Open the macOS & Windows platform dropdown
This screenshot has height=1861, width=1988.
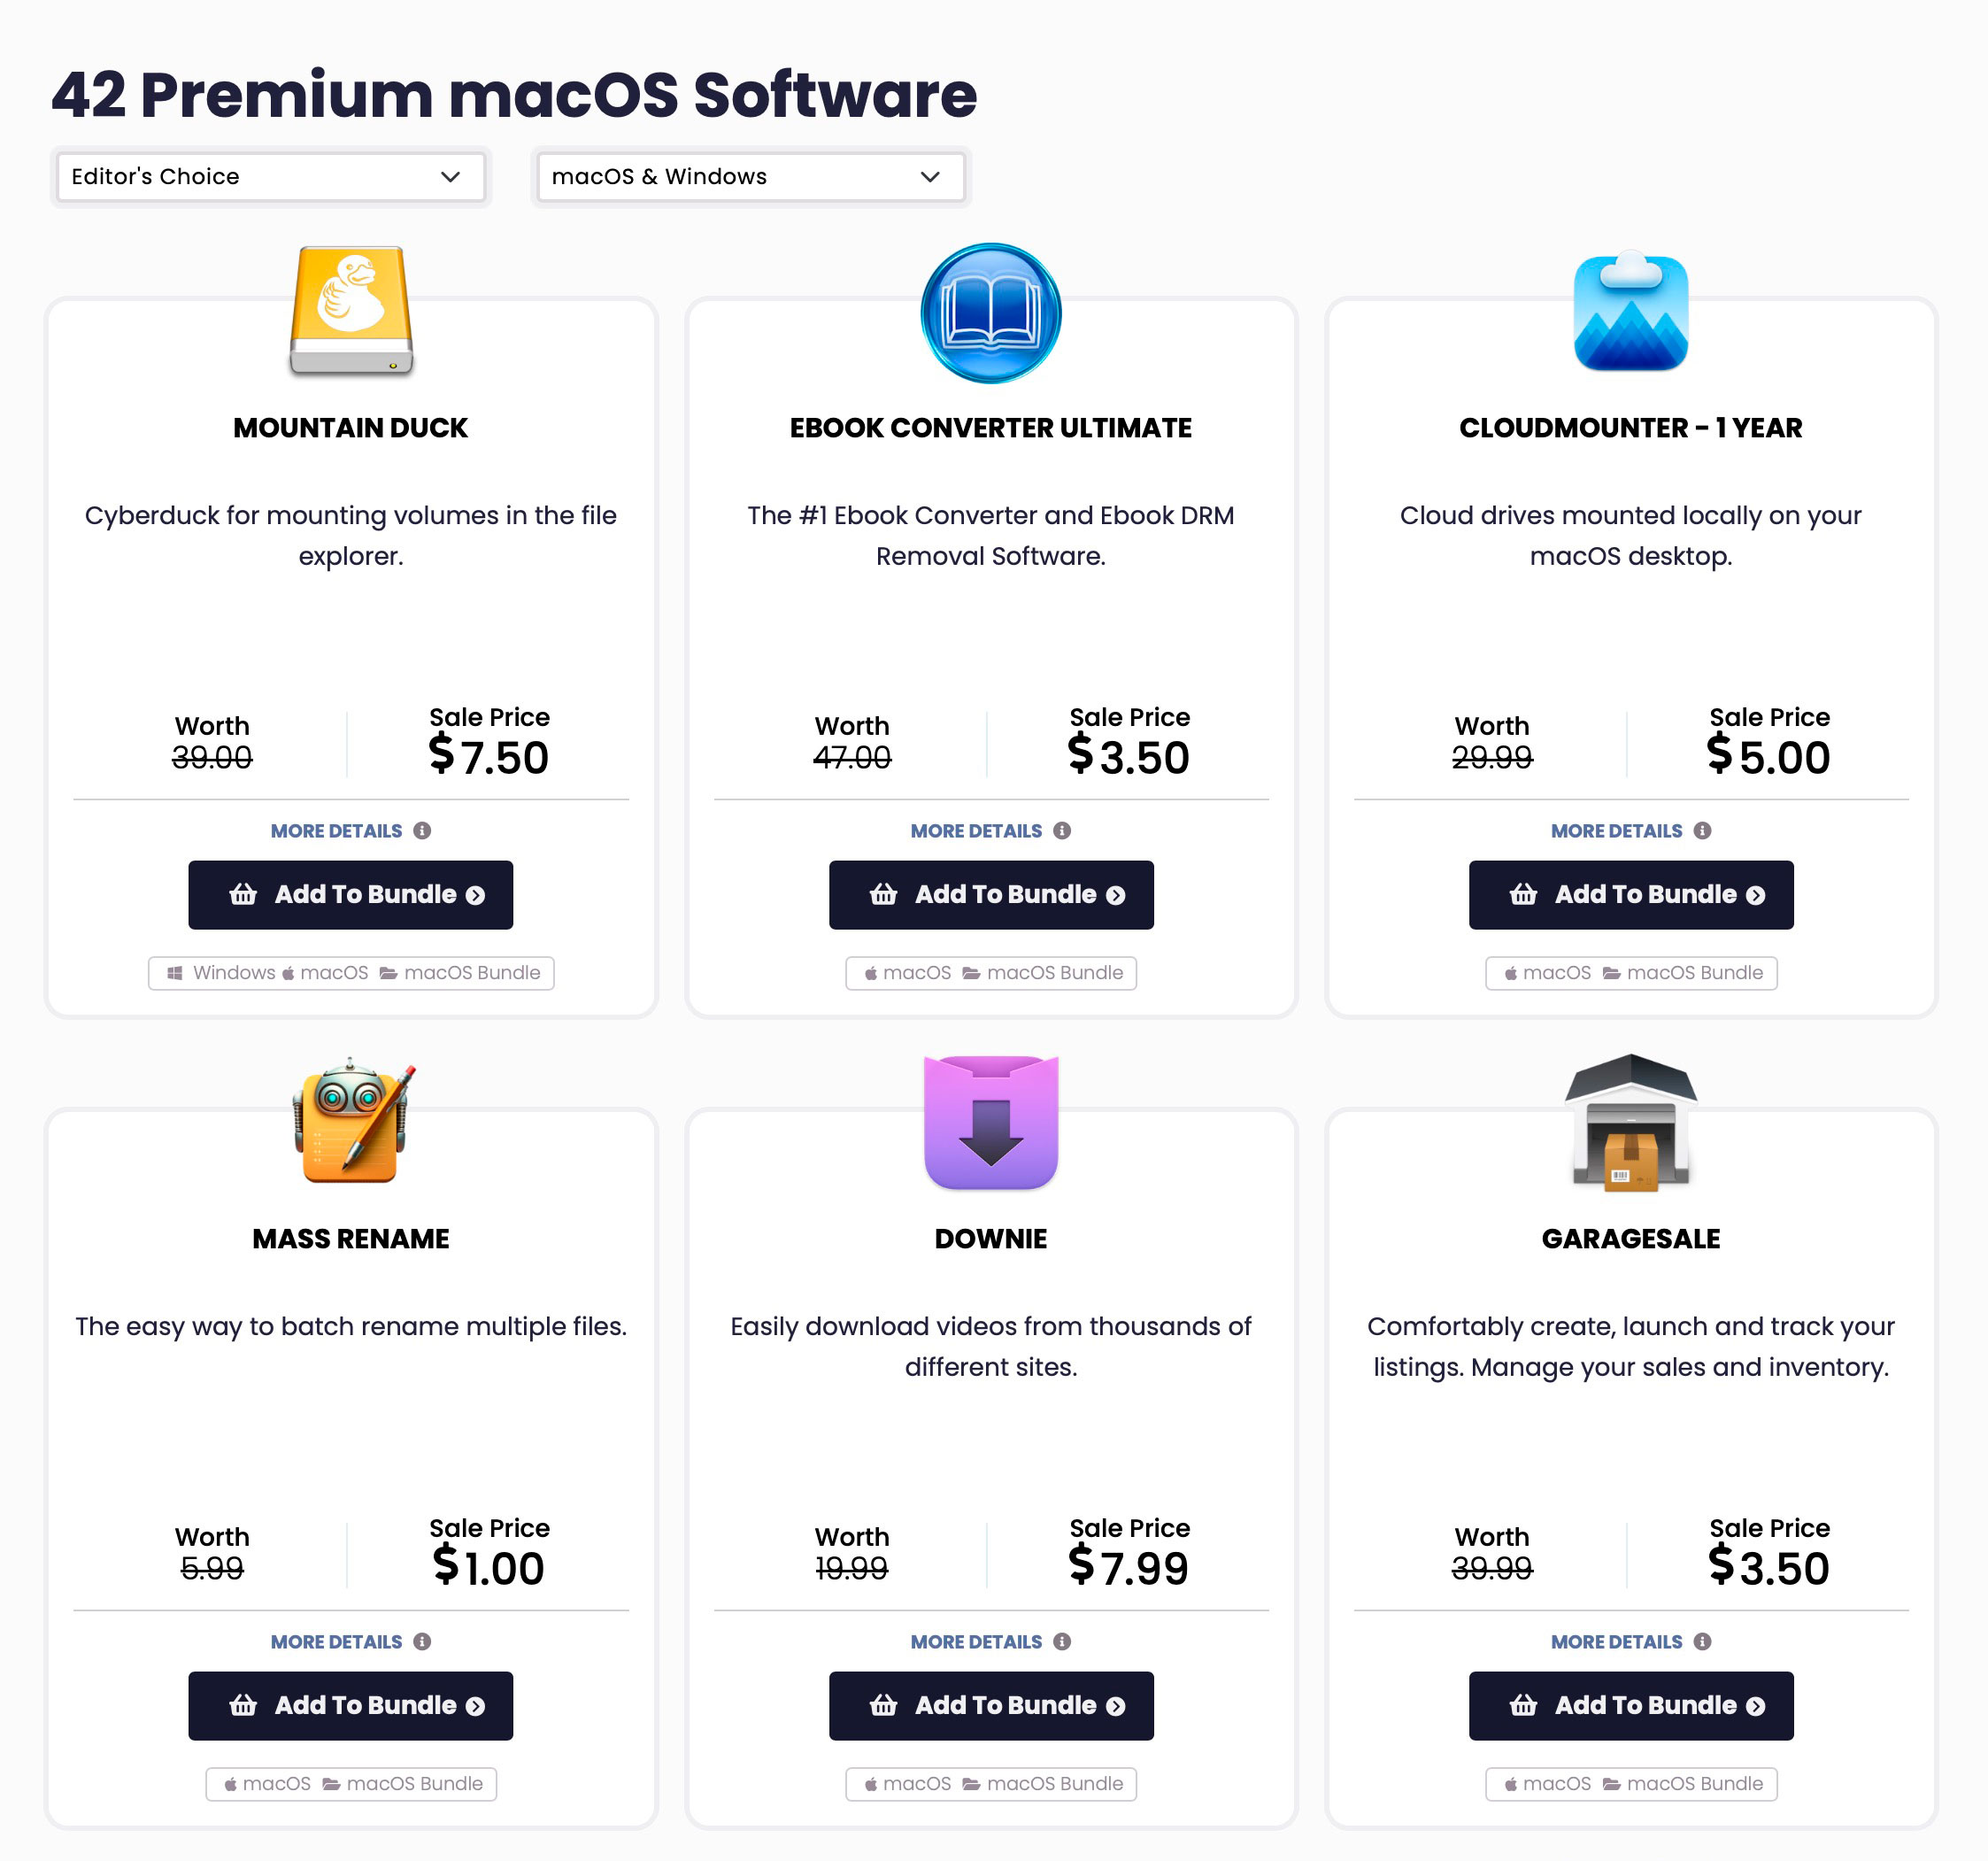coord(750,177)
